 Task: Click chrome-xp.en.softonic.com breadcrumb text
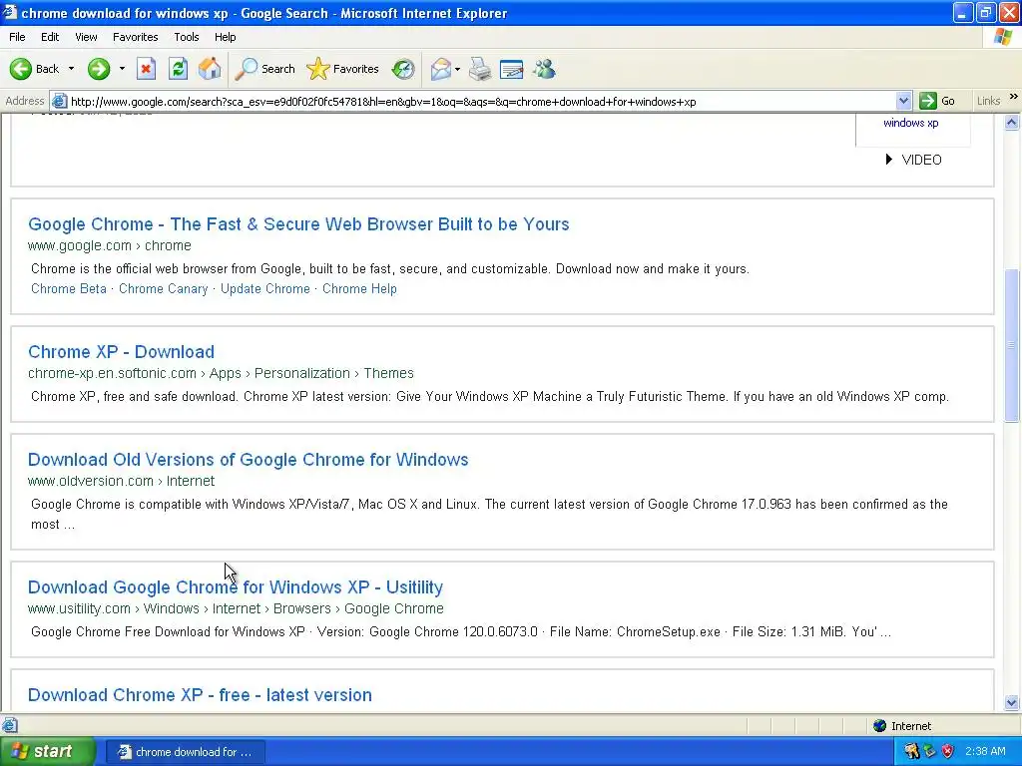tap(221, 373)
